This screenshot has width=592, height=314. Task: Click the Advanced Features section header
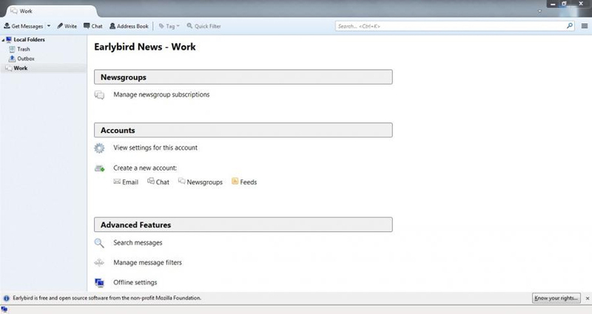coord(243,225)
